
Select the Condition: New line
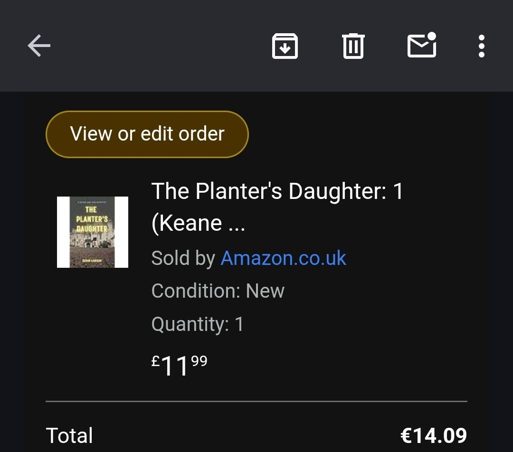tap(218, 291)
